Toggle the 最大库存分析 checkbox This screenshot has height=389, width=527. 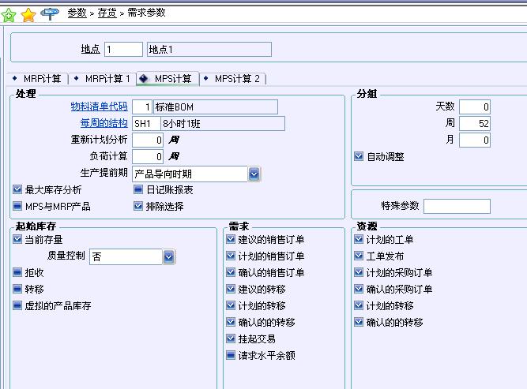click(18, 190)
